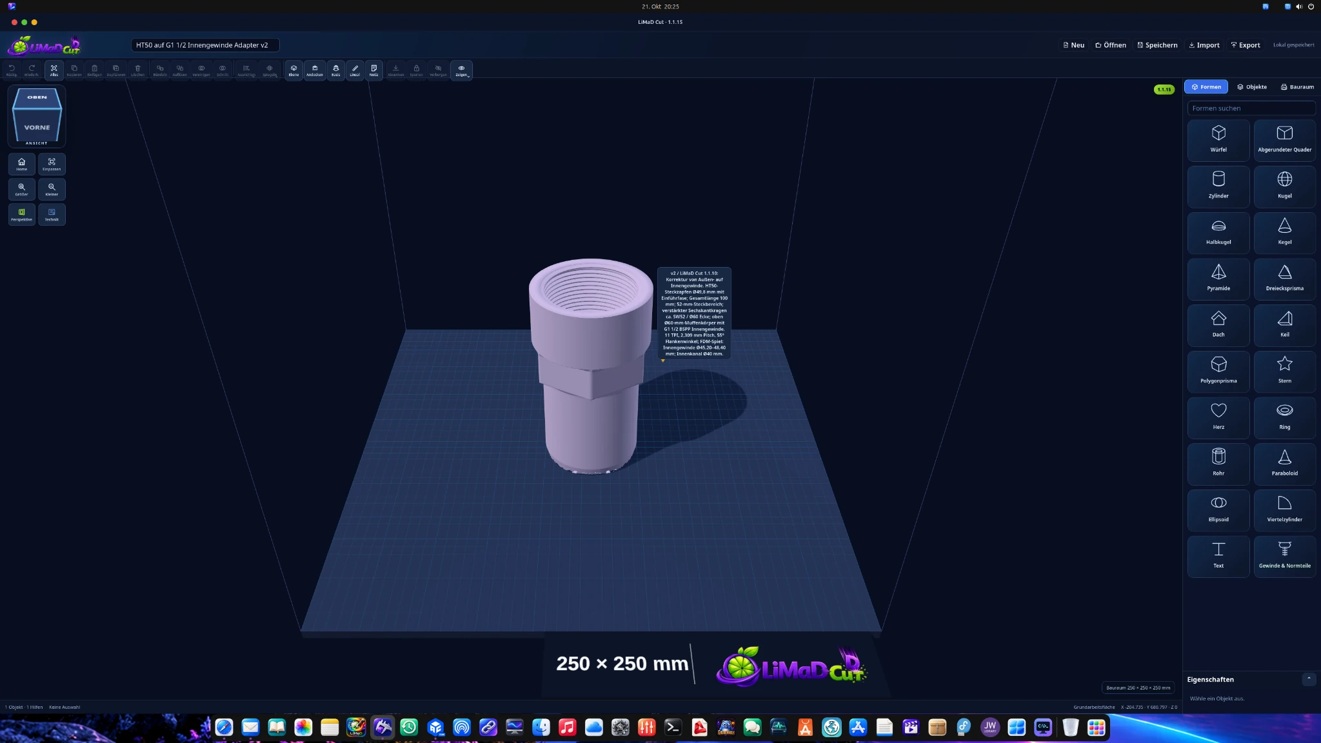This screenshot has height=743, width=1321.
Task: Toggle Perspektive view mode
Action: [x=22, y=214]
